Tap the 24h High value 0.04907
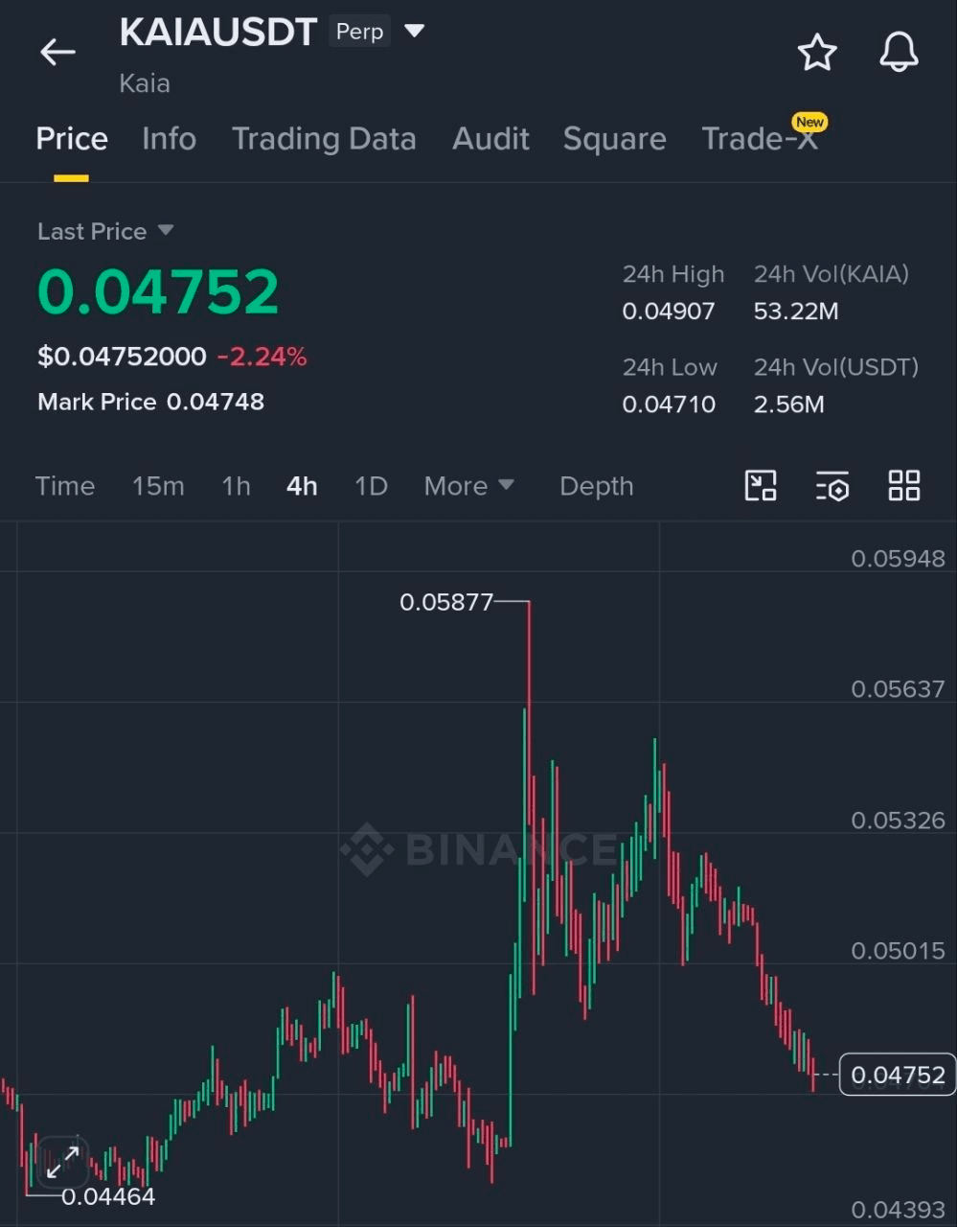The image size is (957, 1227). point(669,311)
